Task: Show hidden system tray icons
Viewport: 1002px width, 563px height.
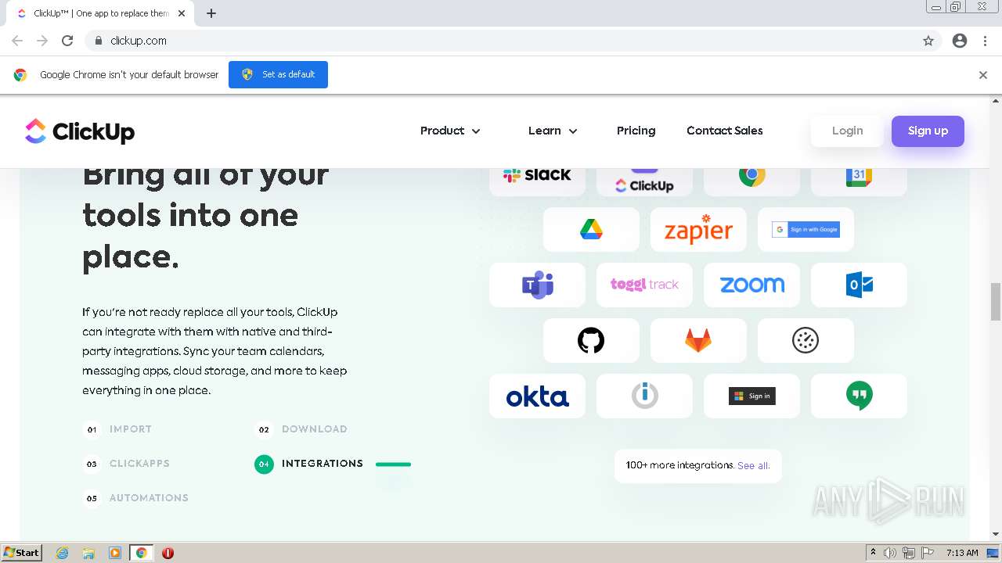Action: pos(873,553)
